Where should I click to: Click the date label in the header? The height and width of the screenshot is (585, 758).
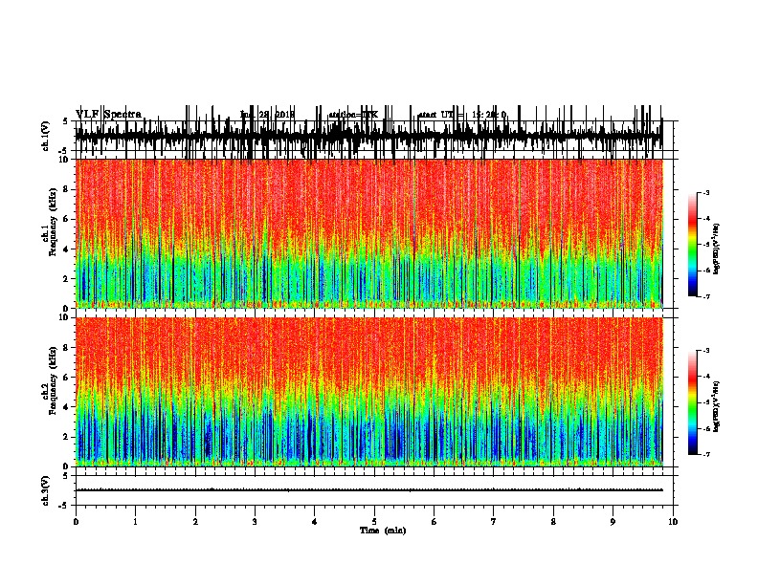(x=267, y=115)
